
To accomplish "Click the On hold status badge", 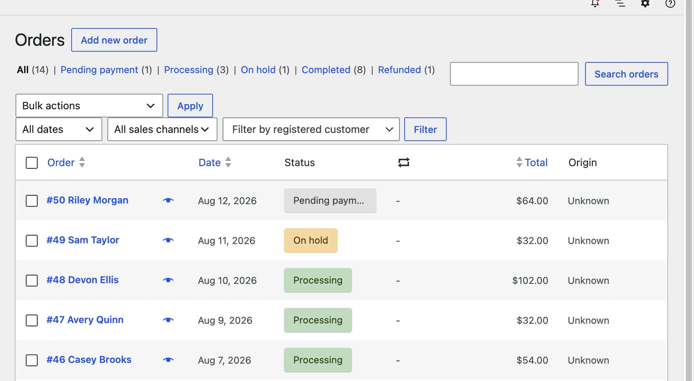I will [x=311, y=240].
